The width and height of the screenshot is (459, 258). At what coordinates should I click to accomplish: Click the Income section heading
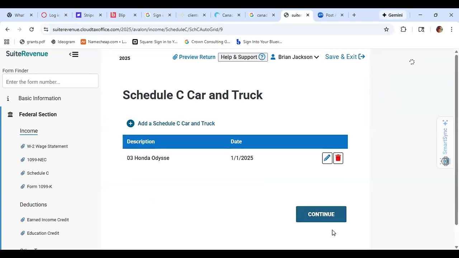pos(29,131)
